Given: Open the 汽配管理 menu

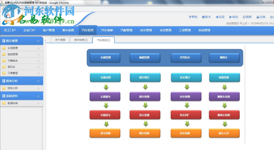Looking at the screenshot, I should [x=126, y=30].
